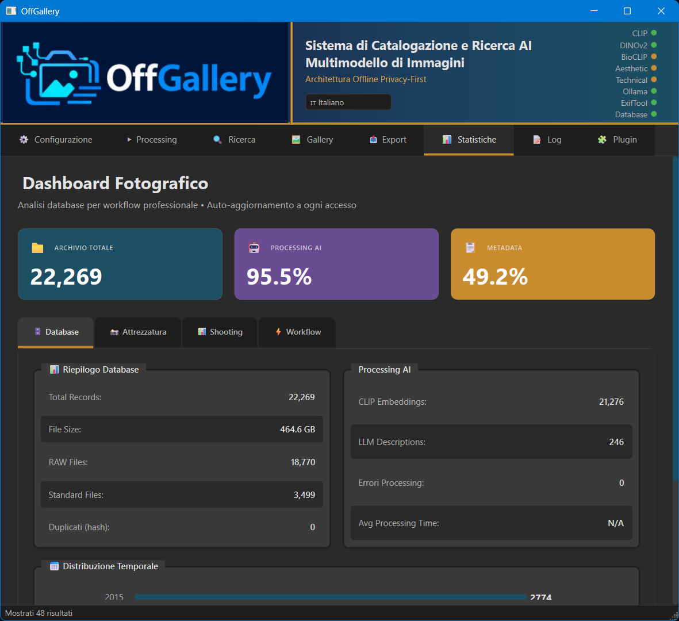679x621 pixels.
Task: Click the camera icon on Attrezzatura tab
Action: [x=114, y=332]
